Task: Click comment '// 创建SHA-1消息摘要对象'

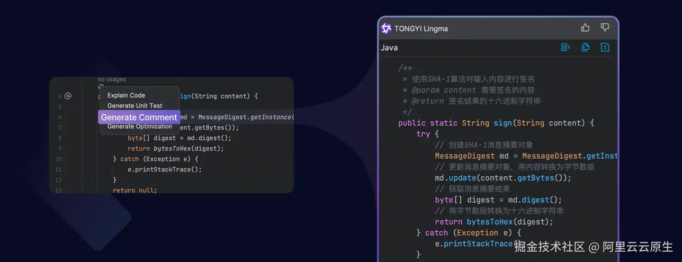Action: 484,145
